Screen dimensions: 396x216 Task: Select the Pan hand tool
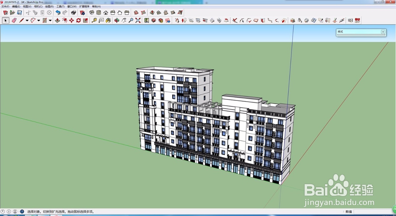124,21
